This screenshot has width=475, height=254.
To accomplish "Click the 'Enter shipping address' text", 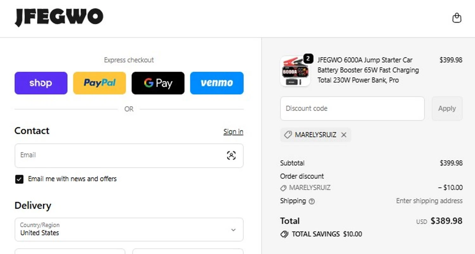I will [x=429, y=201].
